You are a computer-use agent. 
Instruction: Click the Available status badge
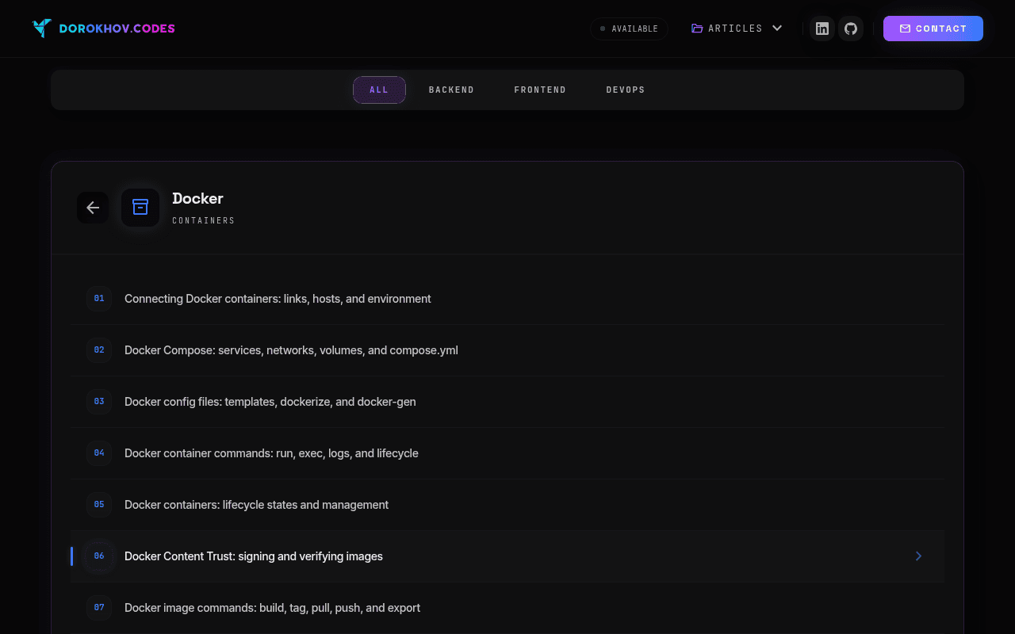pyautogui.click(x=629, y=29)
